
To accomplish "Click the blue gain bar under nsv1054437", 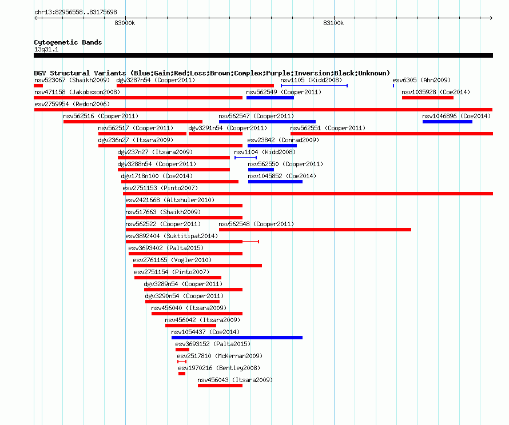I will click(x=237, y=338).
